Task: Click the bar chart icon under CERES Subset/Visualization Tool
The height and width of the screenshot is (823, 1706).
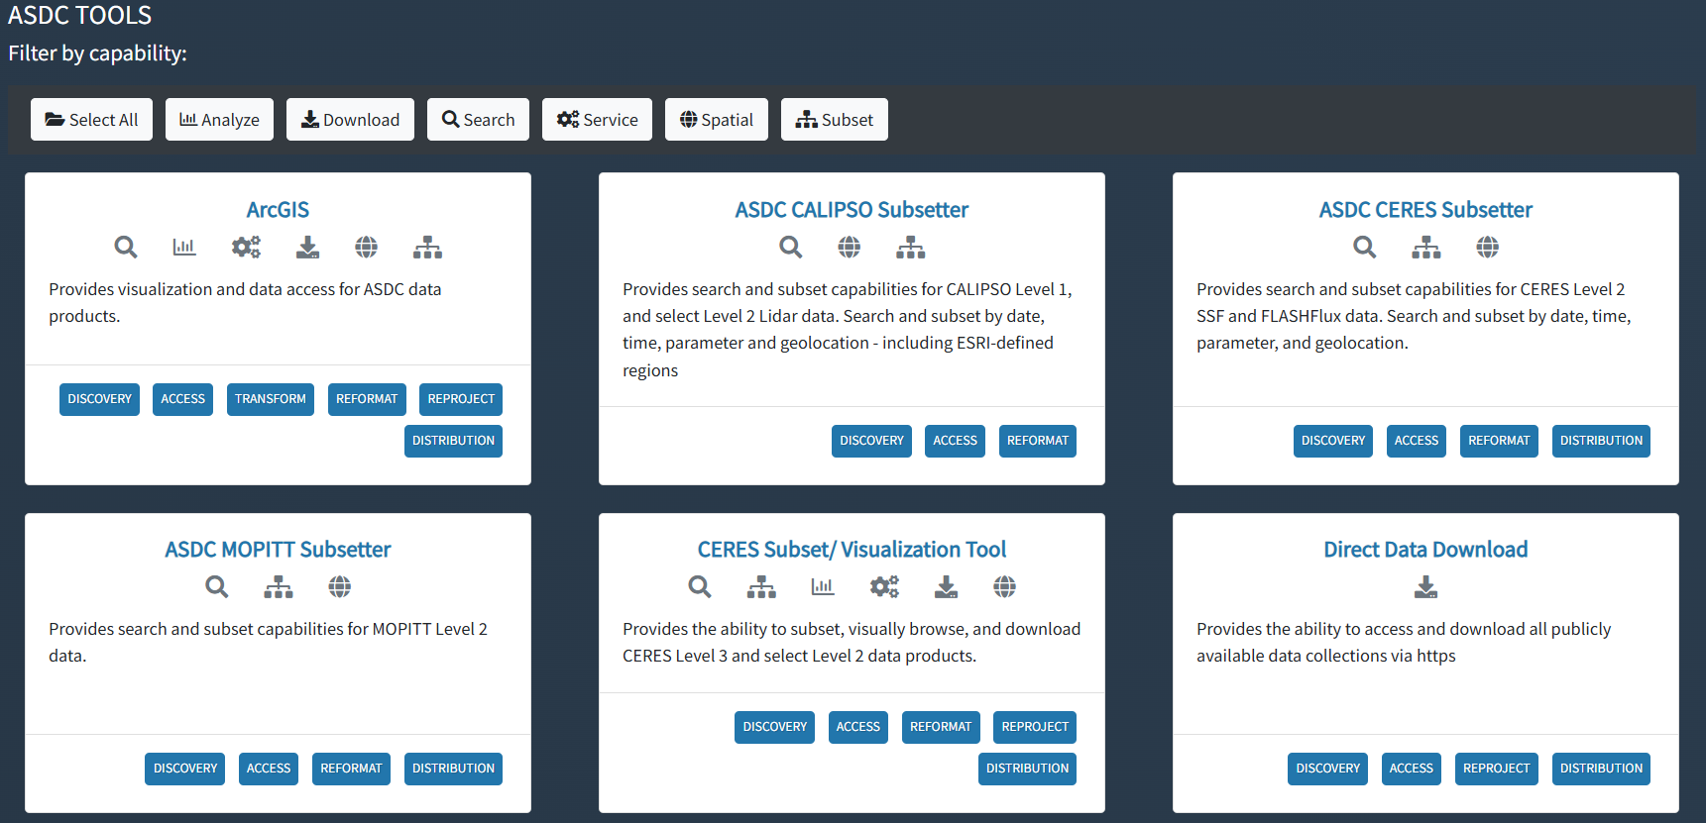Action: pos(823,586)
